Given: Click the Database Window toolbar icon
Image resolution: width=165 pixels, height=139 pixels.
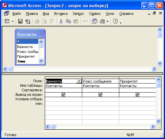Looking at the screenshot, I should [95, 21].
